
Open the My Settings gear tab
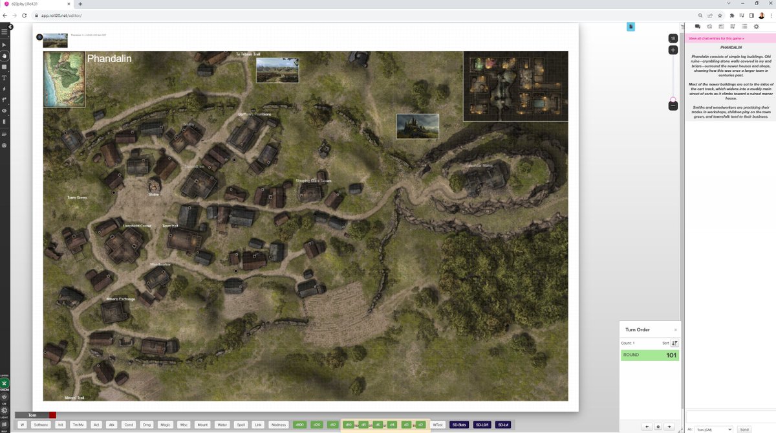tap(756, 27)
